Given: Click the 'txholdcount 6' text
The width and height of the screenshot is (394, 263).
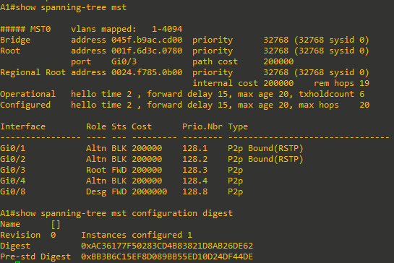Looking at the screenshot, I should pyautogui.click(x=331, y=94).
